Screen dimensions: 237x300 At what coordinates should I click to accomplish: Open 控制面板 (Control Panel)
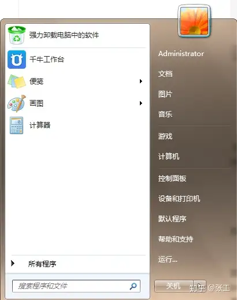pos(172,179)
